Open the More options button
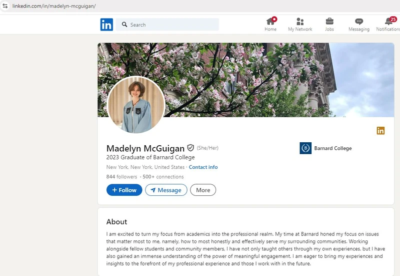Viewport: 400px width, 276px height. click(203, 190)
